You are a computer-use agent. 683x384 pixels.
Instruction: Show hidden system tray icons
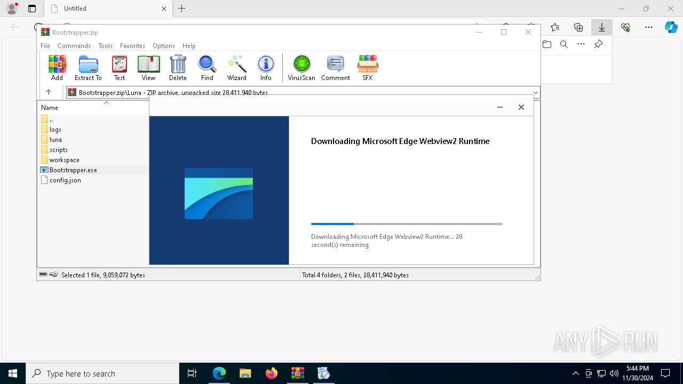coord(575,373)
